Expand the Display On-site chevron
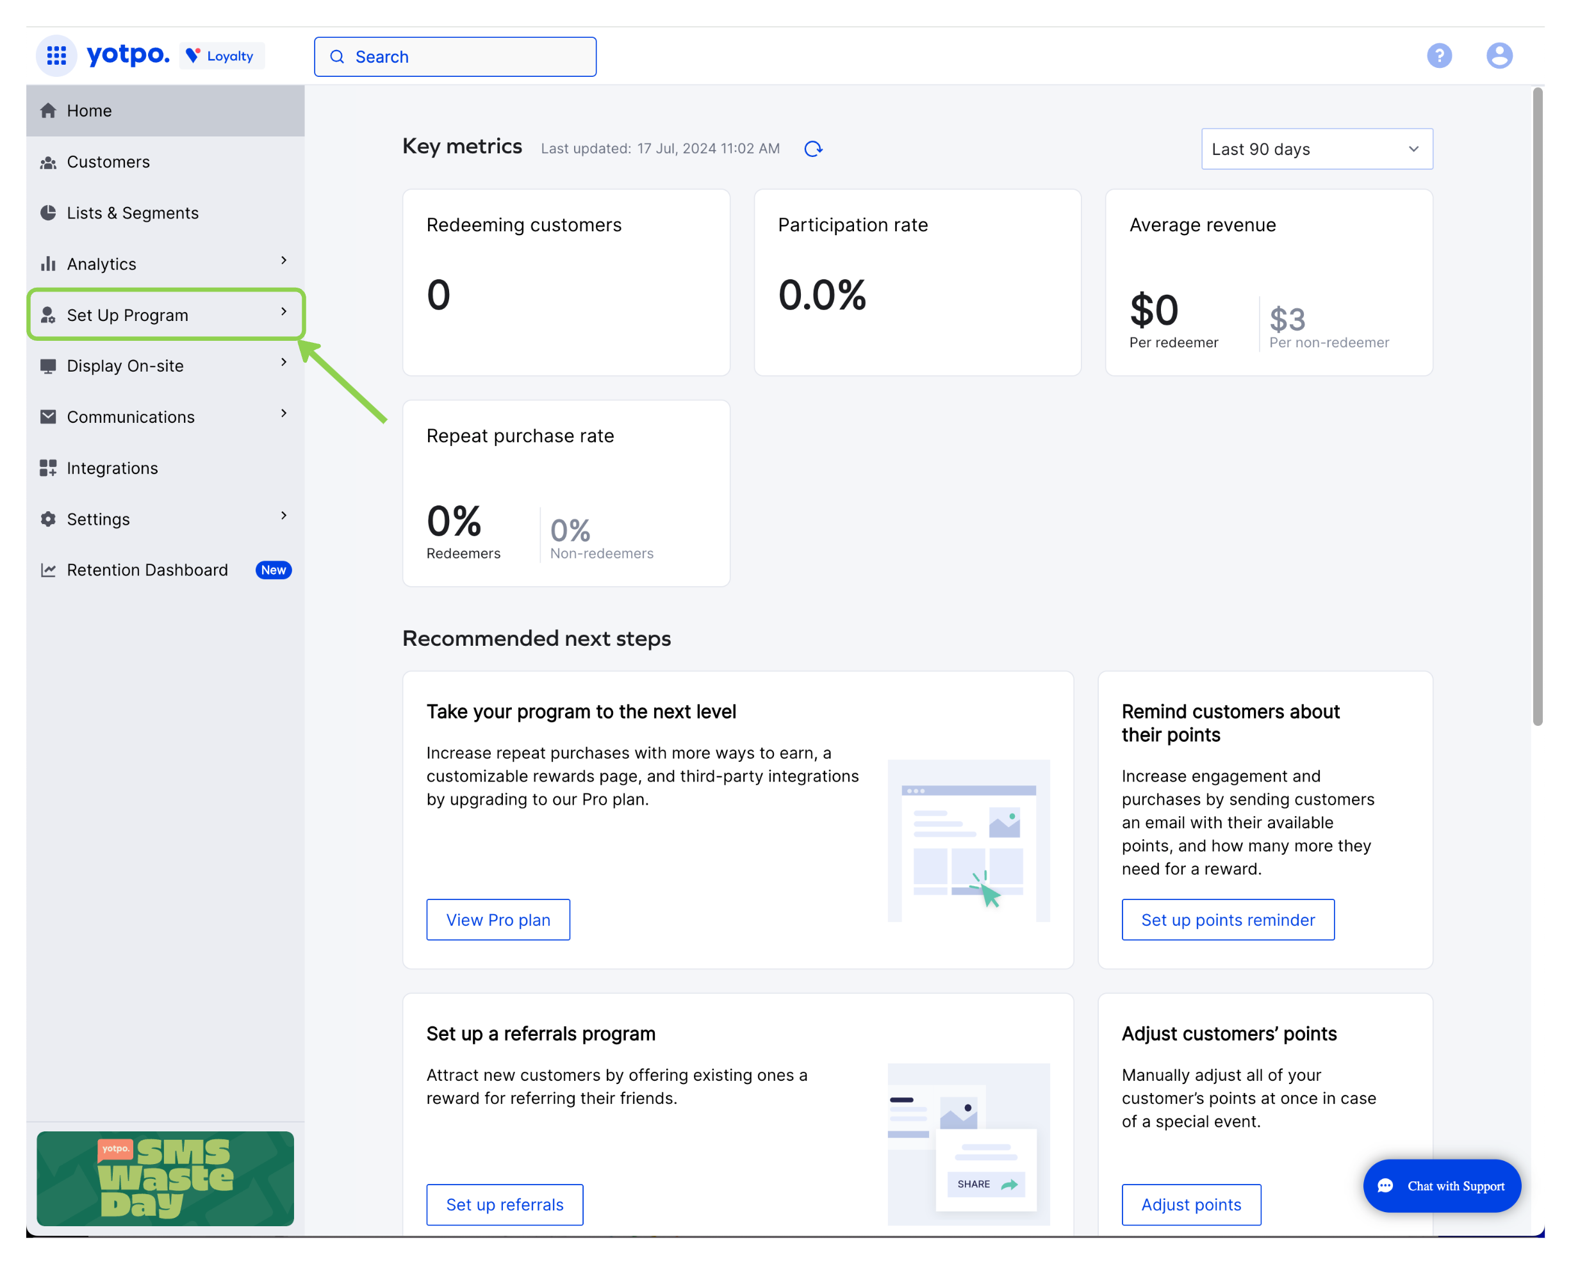This screenshot has width=1571, height=1264. click(x=283, y=362)
